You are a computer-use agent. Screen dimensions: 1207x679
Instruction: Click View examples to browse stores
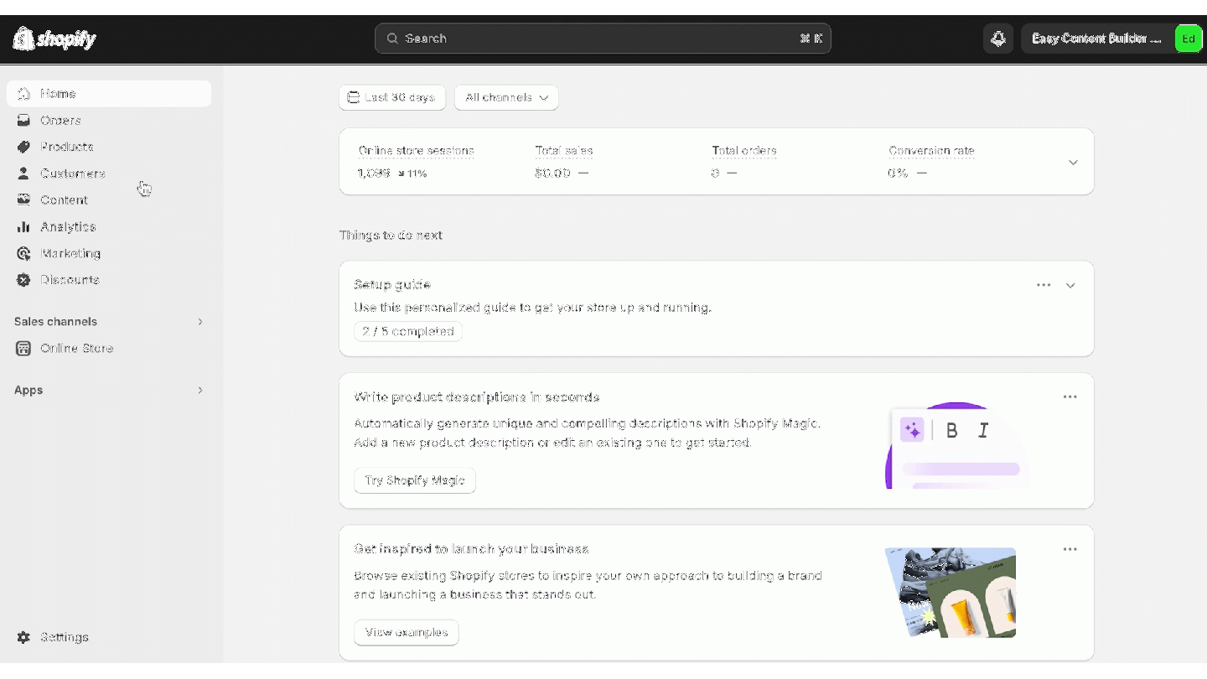tap(406, 633)
